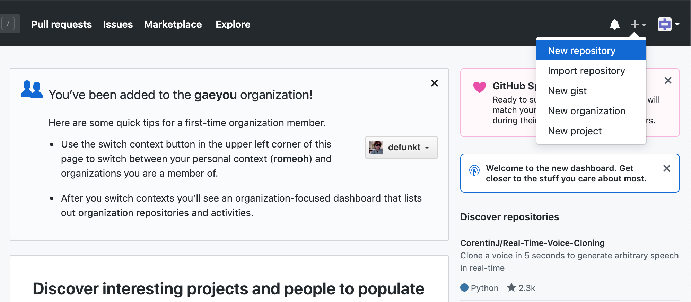The height and width of the screenshot is (302, 691).
Task: Click the Real-Time-Voice-Cloning description text
Action: pyautogui.click(x=569, y=261)
